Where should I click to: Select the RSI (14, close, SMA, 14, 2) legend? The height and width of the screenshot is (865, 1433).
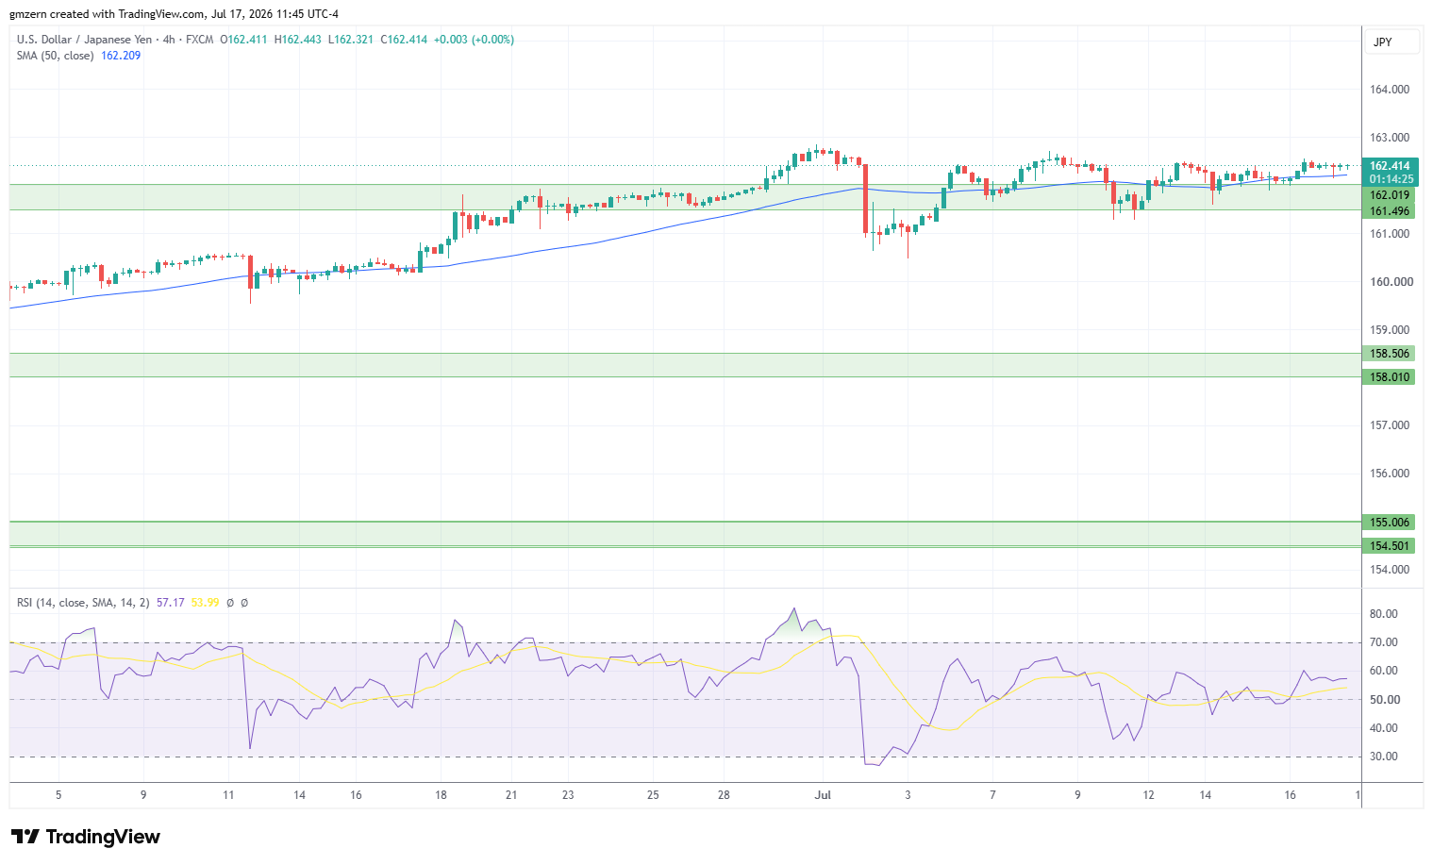[x=83, y=603]
